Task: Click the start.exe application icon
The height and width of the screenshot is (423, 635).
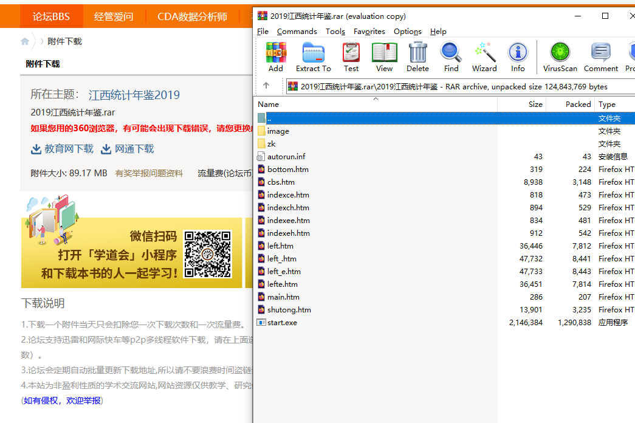Action: [x=261, y=323]
